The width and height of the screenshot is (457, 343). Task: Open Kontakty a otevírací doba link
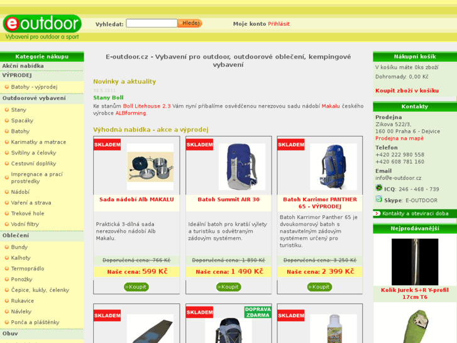tap(415, 214)
